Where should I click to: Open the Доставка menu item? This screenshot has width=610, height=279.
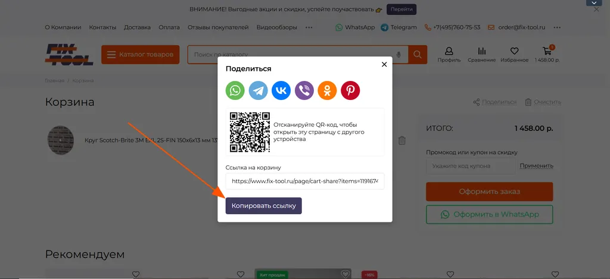[x=138, y=27]
